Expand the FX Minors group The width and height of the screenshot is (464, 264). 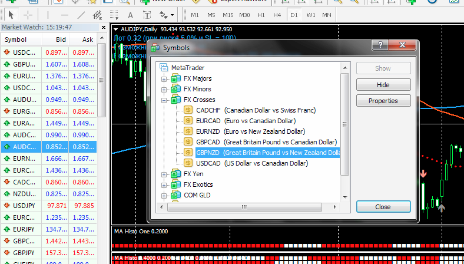pyautogui.click(x=164, y=90)
